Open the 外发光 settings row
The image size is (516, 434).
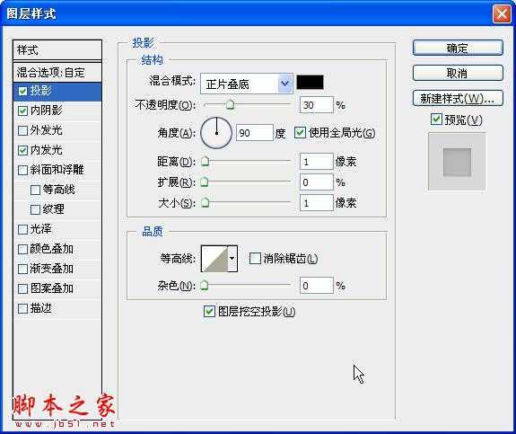(57, 130)
